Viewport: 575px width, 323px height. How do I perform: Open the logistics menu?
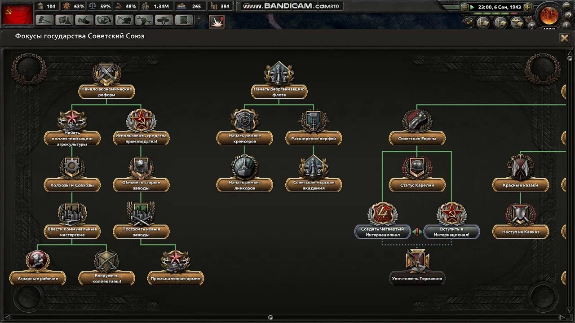tap(184, 20)
